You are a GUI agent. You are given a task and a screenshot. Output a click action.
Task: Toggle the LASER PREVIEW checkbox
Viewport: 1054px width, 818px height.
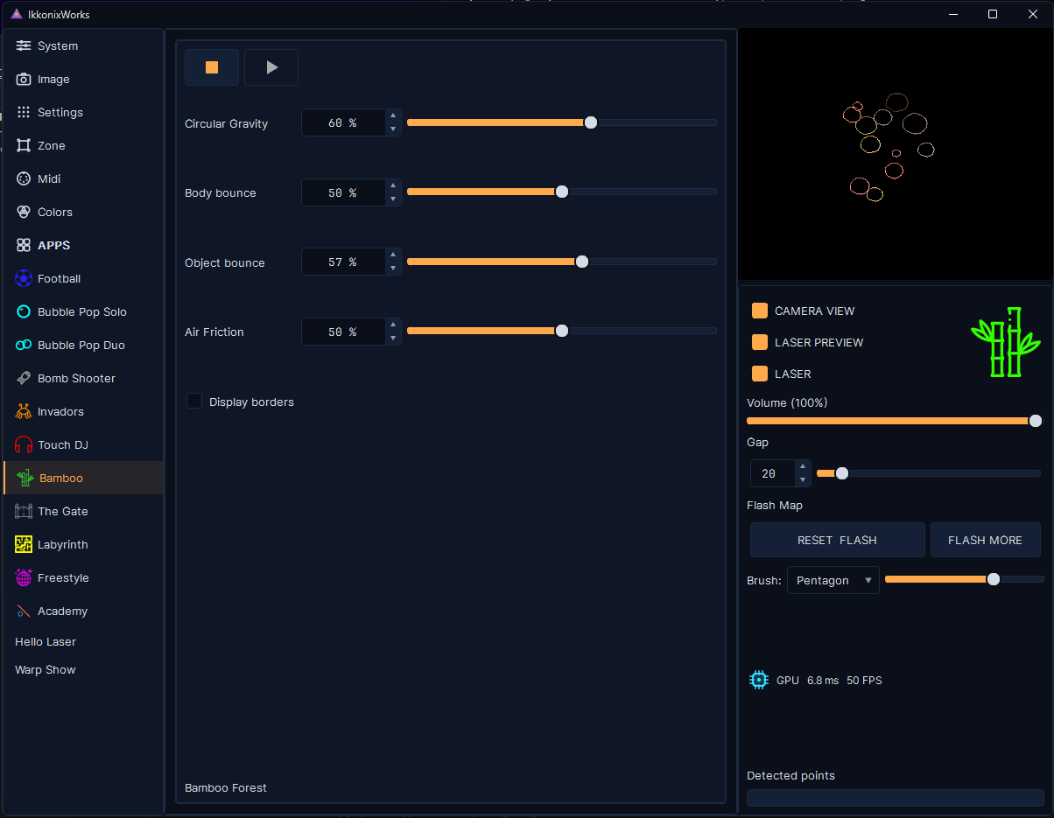point(760,342)
